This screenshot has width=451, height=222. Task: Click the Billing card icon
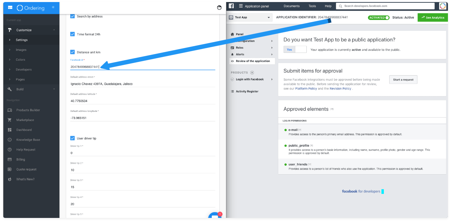click(10, 159)
